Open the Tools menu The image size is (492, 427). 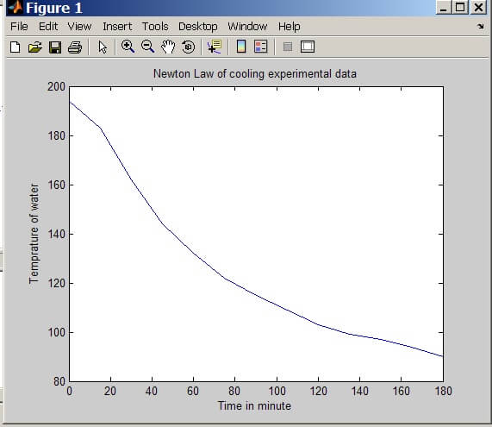(x=155, y=27)
